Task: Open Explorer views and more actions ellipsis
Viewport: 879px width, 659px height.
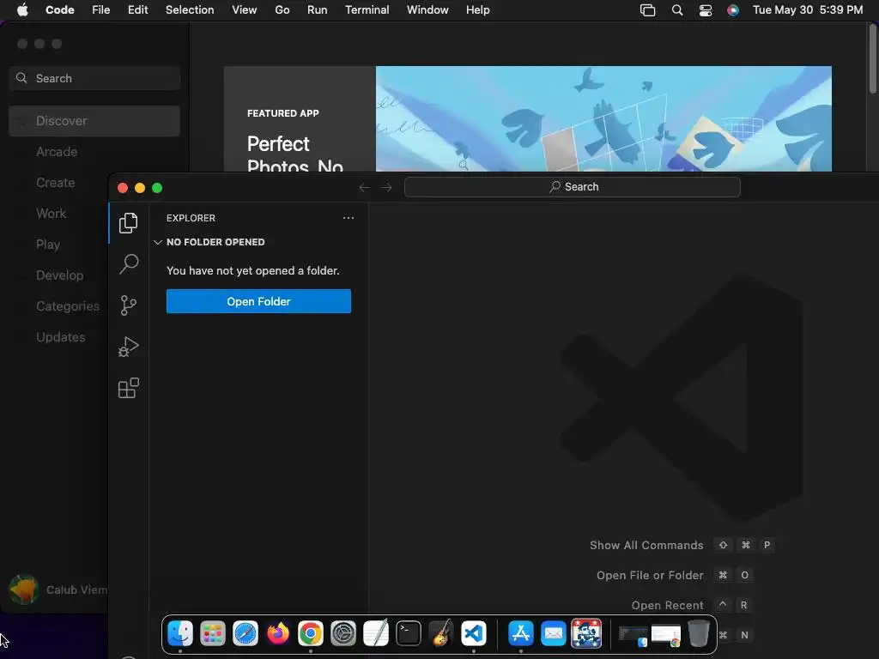Action: [x=349, y=218]
